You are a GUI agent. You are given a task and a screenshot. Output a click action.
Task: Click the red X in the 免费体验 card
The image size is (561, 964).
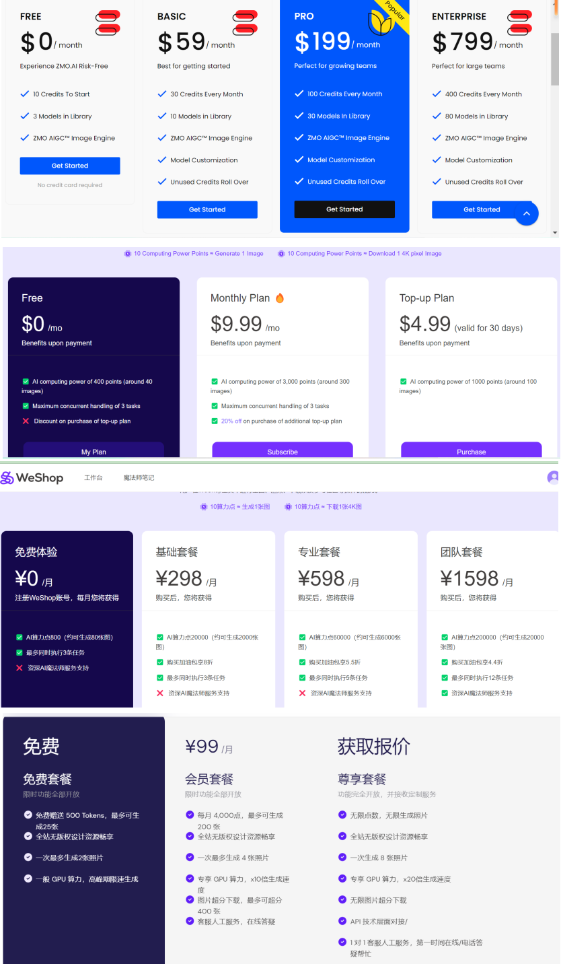(x=20, y=668)
